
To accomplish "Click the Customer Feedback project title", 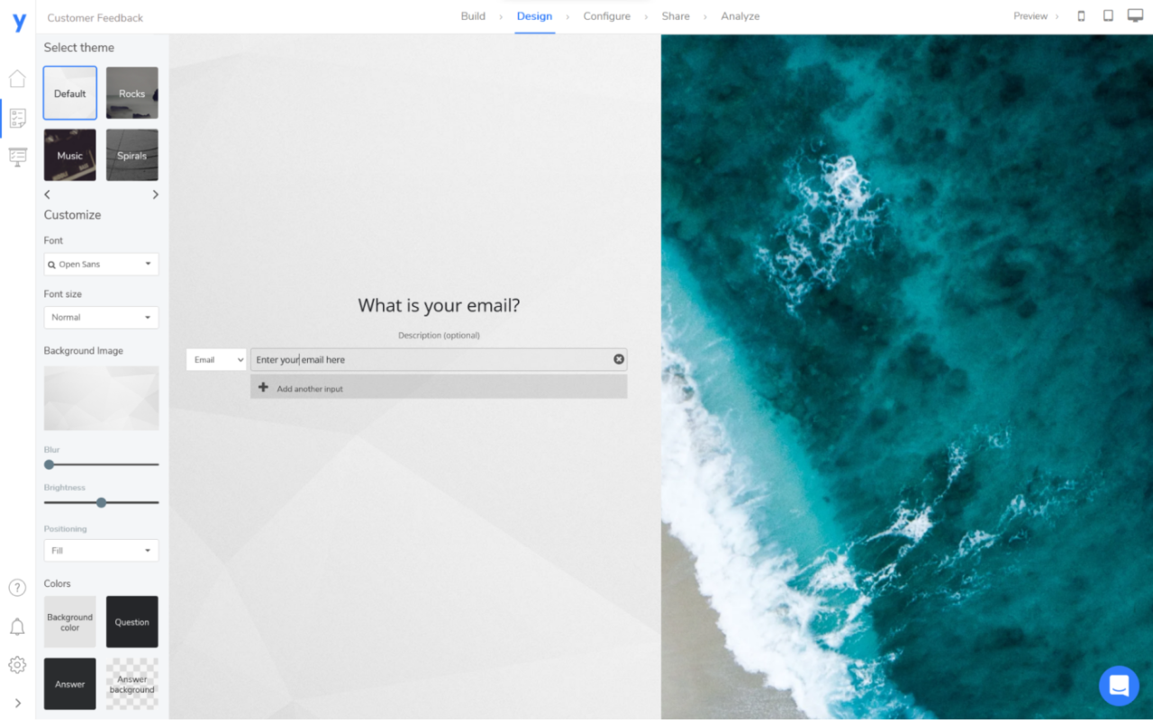I will [x=95, y=17].
